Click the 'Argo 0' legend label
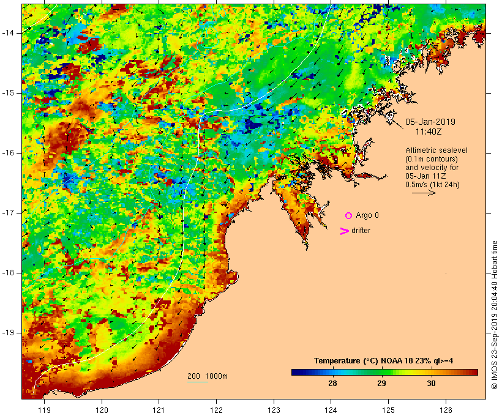502x416 pixels. click(367, 215)
